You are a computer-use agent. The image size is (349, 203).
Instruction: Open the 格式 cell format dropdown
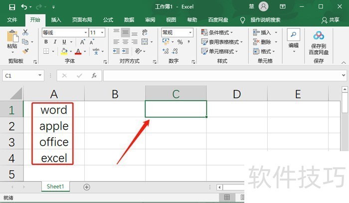click(x=264, y=51)
